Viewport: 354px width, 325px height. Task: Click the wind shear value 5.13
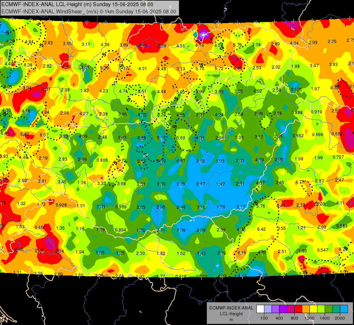[x=161, y=138]
